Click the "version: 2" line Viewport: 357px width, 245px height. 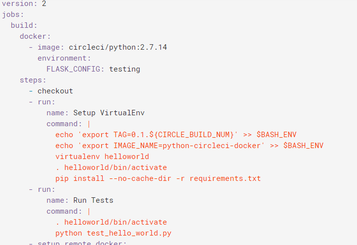24,3
